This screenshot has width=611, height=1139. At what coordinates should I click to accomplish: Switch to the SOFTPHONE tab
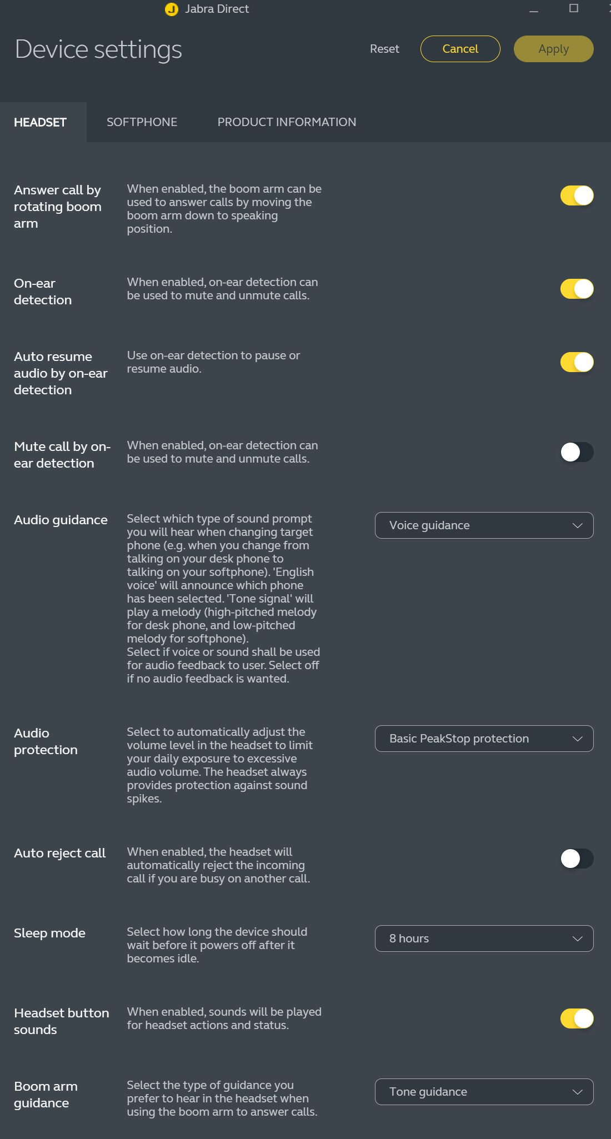[x=142, y=122]
